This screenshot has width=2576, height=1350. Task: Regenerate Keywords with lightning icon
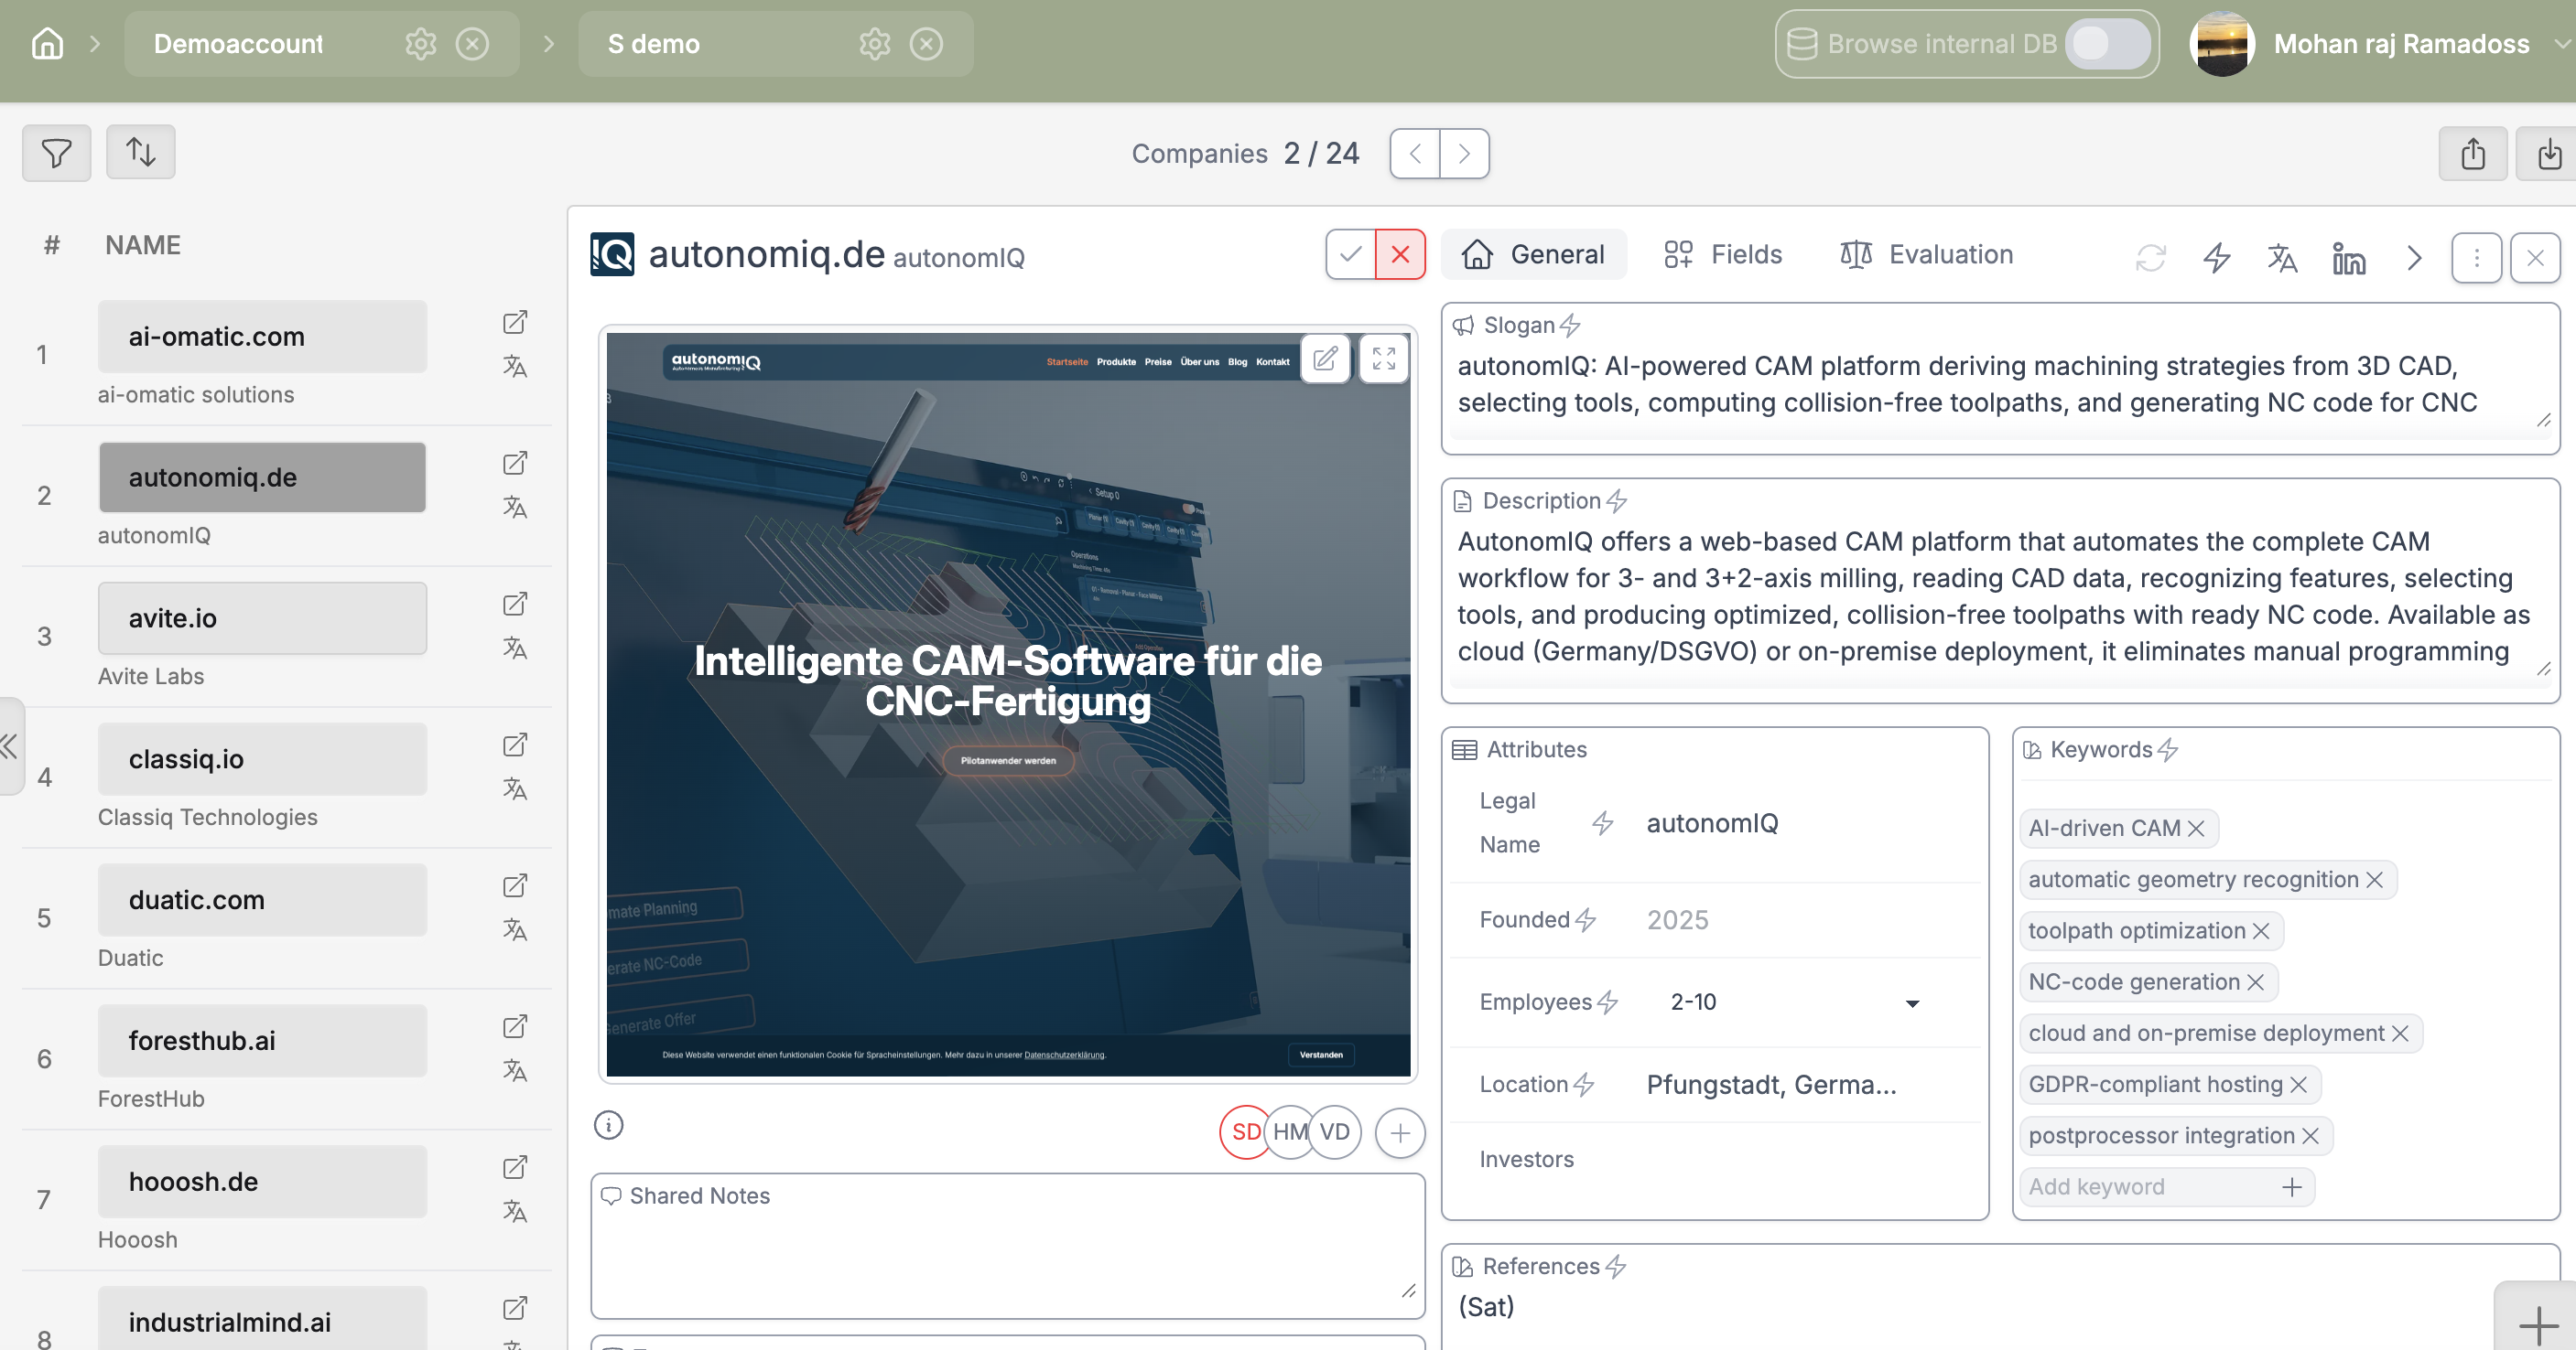click(2168, 749)
